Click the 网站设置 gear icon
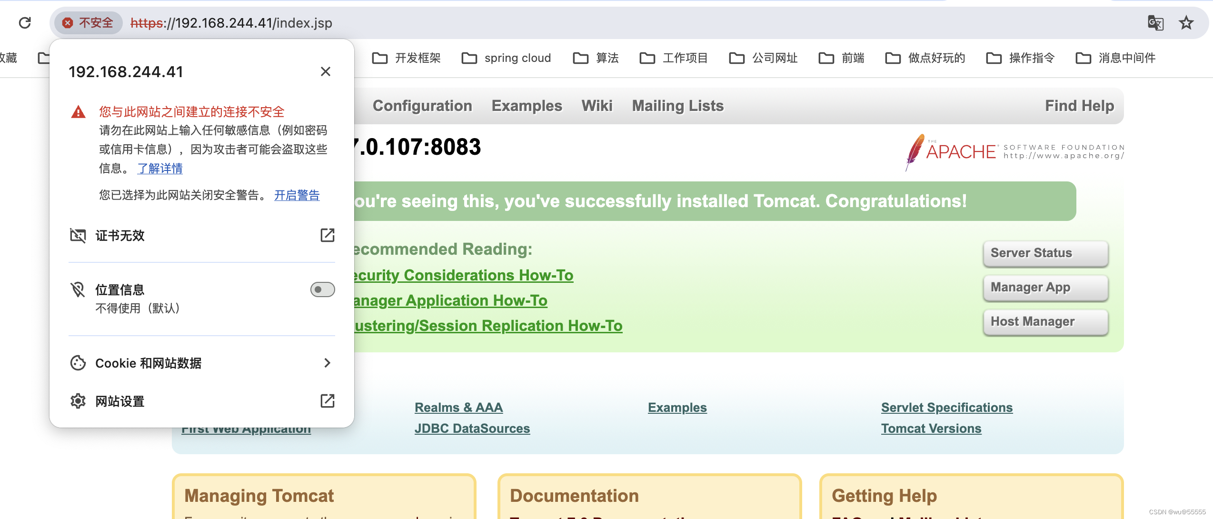Viewport: 1213px width, 519px height. pyautogui.click(x=78, y=401)
